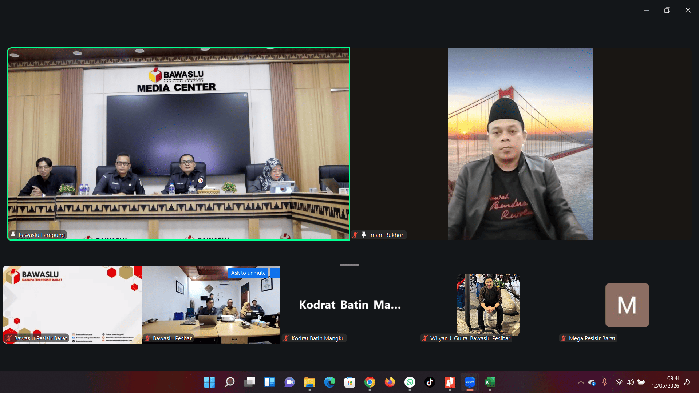
Task: Select the Kodrat Batin Mangku participant tile
Action: tap(350, 305)
